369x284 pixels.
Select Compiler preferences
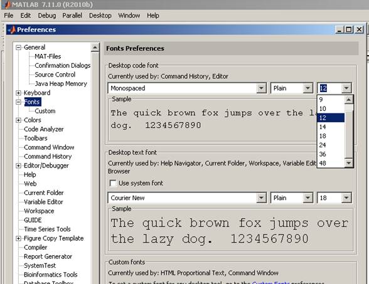[x=35, y=248]
